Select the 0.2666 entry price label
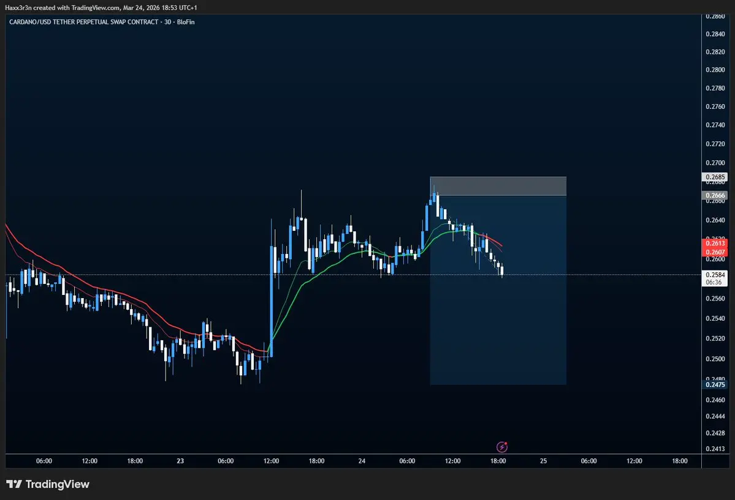 point(715,195)
